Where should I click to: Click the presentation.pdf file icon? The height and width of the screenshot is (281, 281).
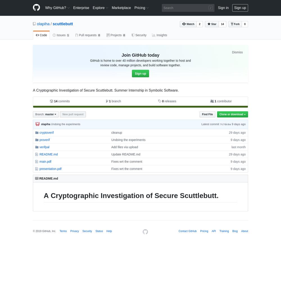point(37,169)
